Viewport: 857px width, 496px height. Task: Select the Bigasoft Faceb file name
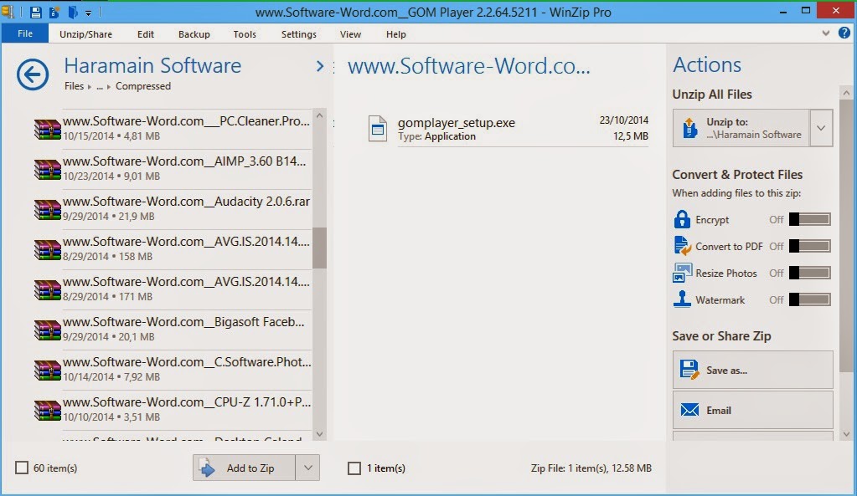click(183, 322)
